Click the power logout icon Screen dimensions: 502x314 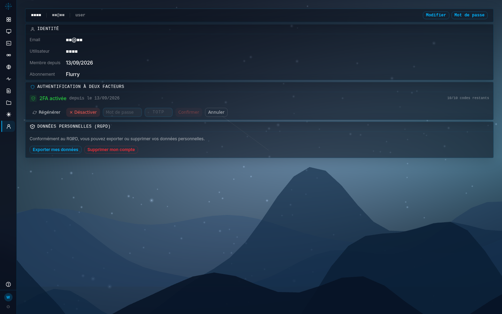pyautogui.click(x=8, y=307)
